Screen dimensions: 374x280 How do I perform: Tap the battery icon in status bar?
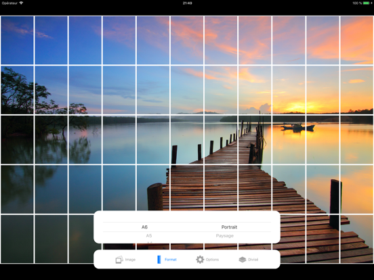pyautogui.click(x=367, y=3)
